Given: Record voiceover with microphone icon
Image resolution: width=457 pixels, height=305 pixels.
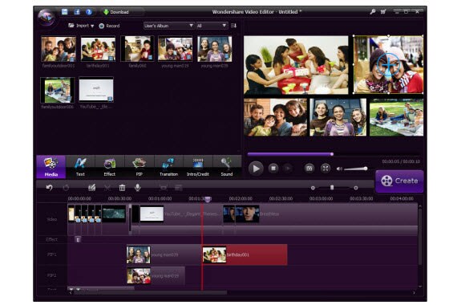Looking at the screenshot, I should tap(138, 188).
